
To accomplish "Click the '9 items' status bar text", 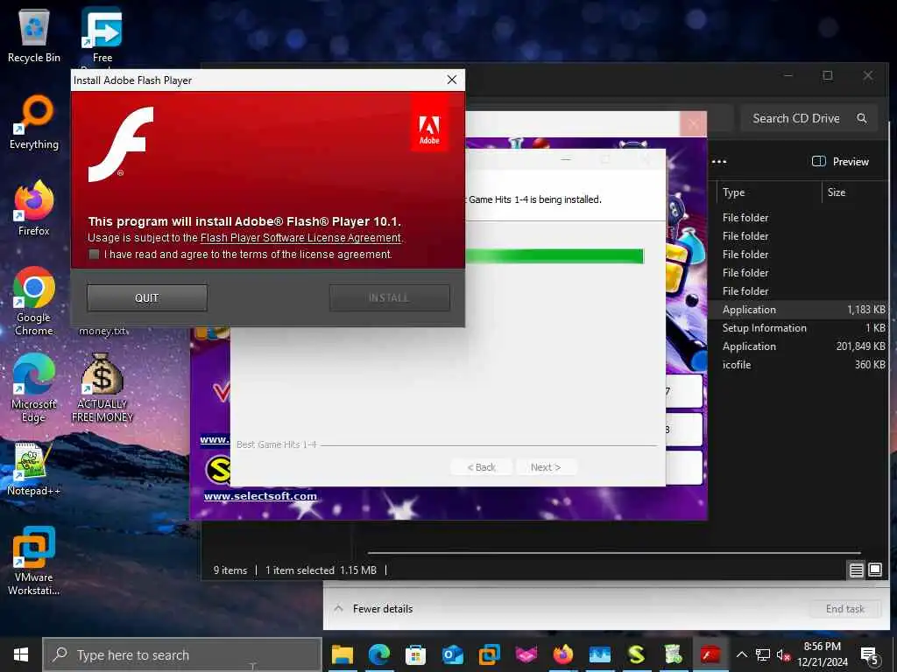I will click(x=230, y=570).
